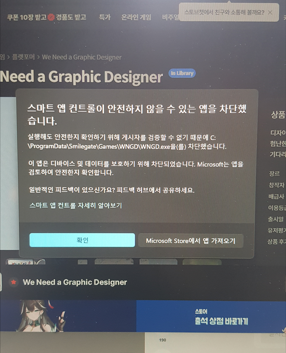Viewport: 286px width, 353px height.
Task: Open the 특가 menu item
Action: tap(105, 17)
